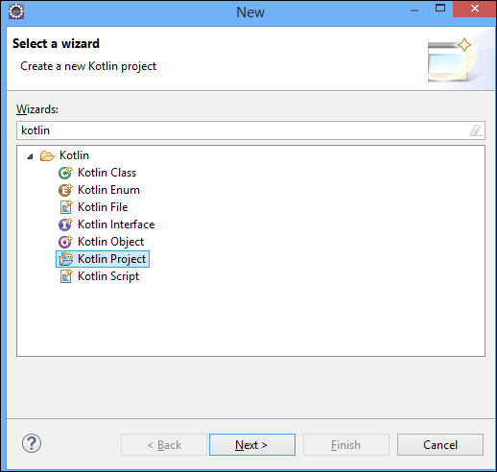Screen dimensions: 497x472
Task: Click the Kotlin Class wizard icon
Action: point(65,173)
